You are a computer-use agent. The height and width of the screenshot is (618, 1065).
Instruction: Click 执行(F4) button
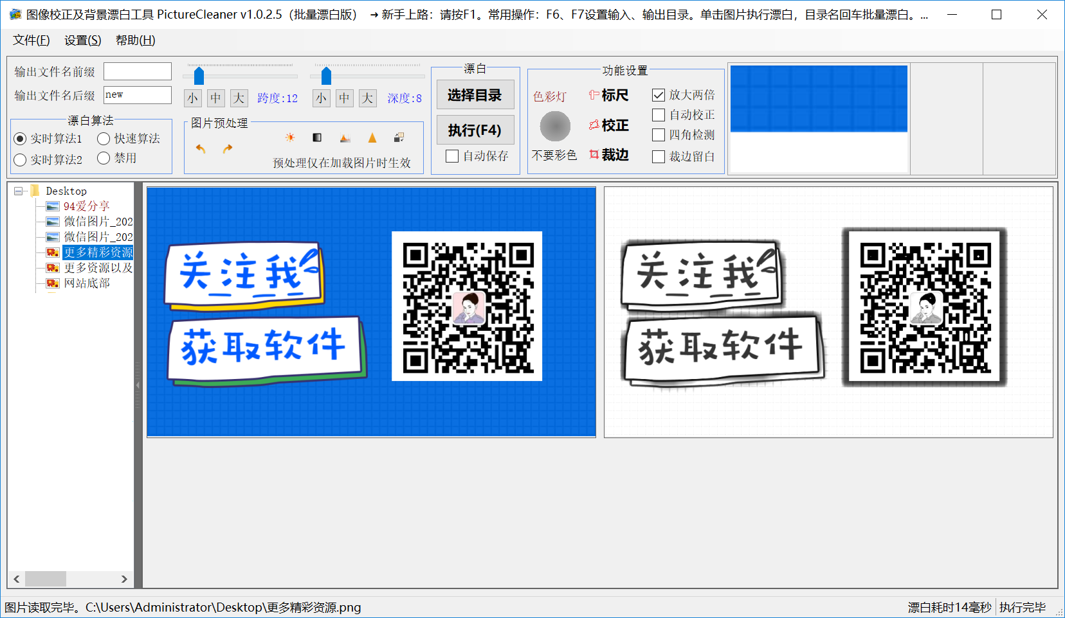click(475, 130)
